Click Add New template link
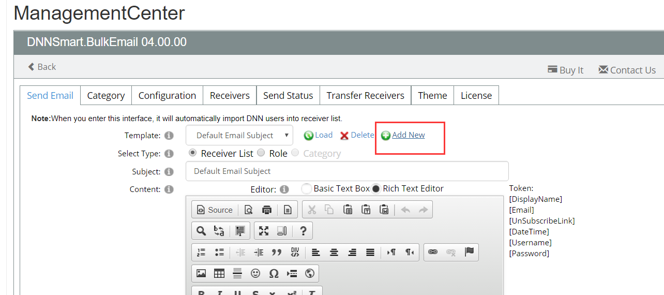Screen dimensions: 664x295 pyautogui.click(x=403, y=135)
